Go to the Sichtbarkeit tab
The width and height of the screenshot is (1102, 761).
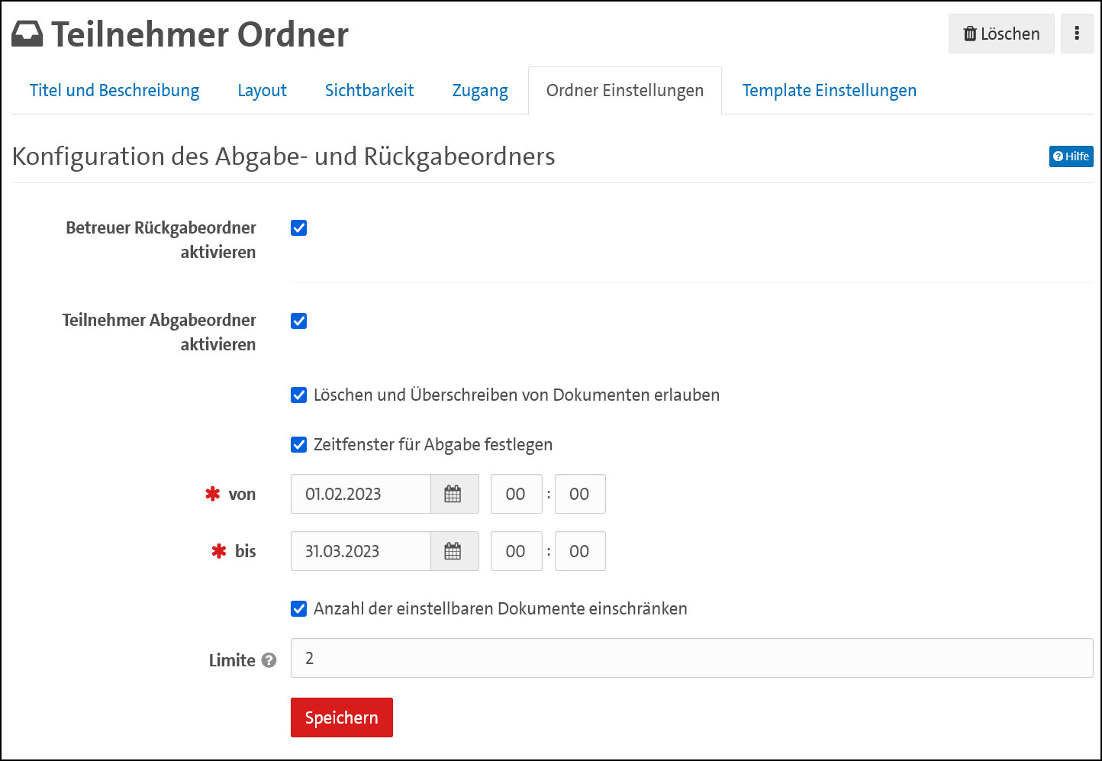[369, 91]
